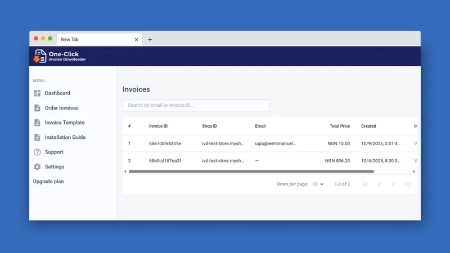Go to the Support page
The width and height of the screenshot is (450, 253).
(54, 152)
